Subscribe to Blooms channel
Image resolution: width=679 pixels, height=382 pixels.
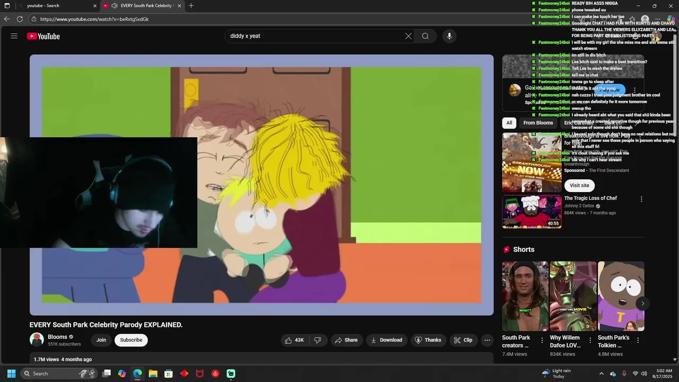pos(131,340)
